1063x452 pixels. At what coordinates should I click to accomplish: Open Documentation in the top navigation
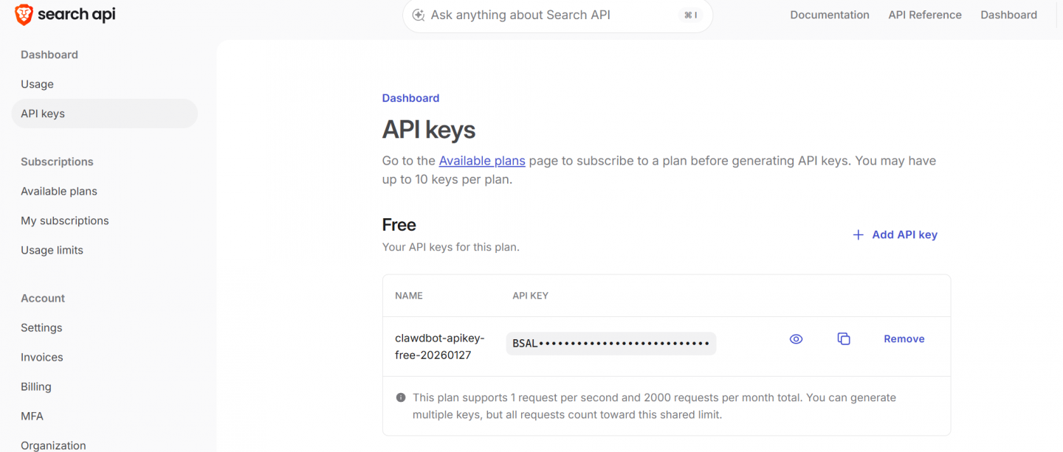point(830,15)
